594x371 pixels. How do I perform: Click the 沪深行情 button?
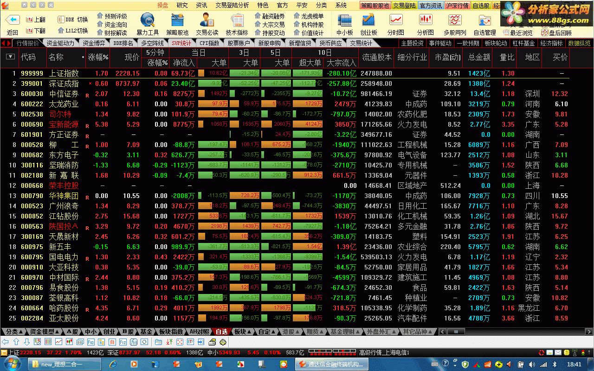(458, 6)
